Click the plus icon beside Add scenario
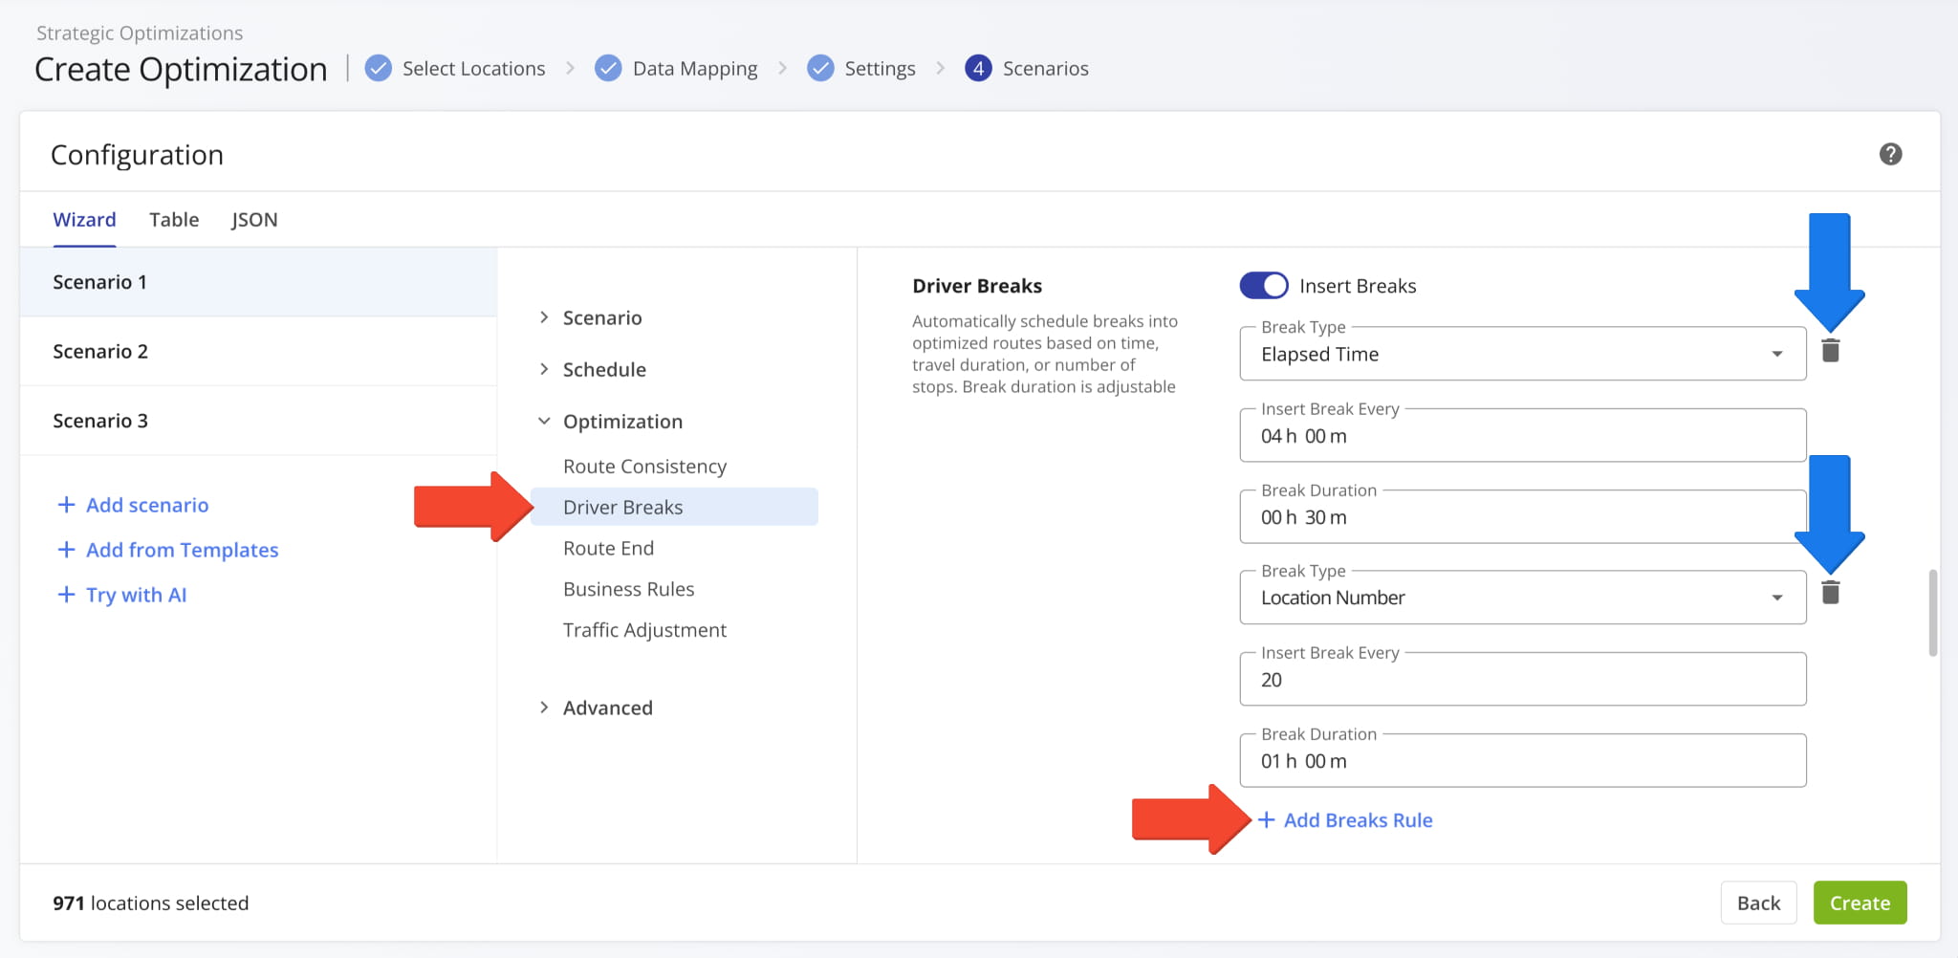1958x958 pixels. tap(66, 505)
